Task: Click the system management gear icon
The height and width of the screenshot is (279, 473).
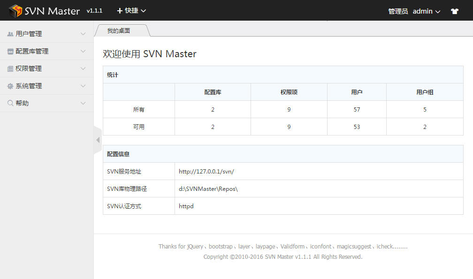Action: [10, 86]
